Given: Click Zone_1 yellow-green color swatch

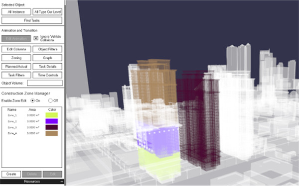Looking at the screenshot, I should click(x=52, y=115).
